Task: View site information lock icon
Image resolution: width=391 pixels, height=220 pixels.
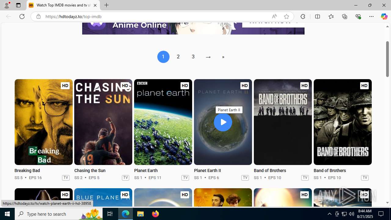Action: point(38,16)
